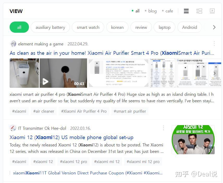Filter by 'korean' chip
The image size is (223, 183).
tap(117, 27)
